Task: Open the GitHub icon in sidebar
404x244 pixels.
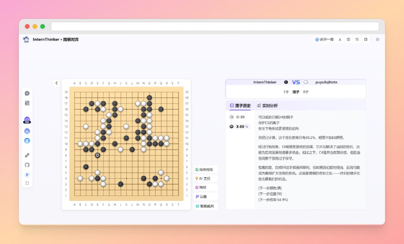Action: (x=27, y=165)
